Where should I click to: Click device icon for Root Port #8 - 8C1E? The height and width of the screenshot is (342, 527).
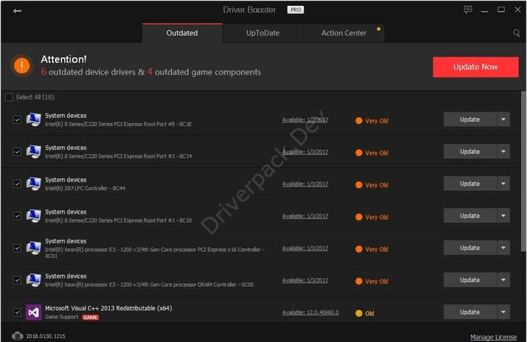(x=34, y=120)
